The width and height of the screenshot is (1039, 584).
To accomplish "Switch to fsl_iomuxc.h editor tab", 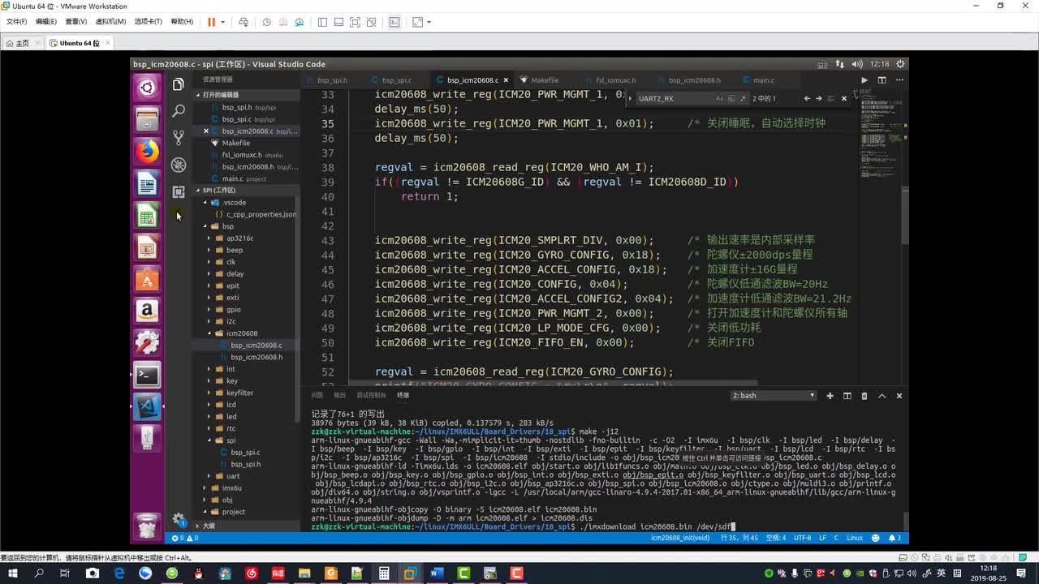I will 615,80.
